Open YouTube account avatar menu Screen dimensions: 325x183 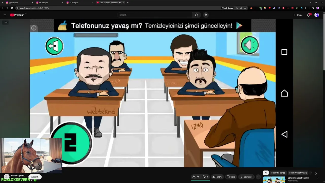click(317, 15)
